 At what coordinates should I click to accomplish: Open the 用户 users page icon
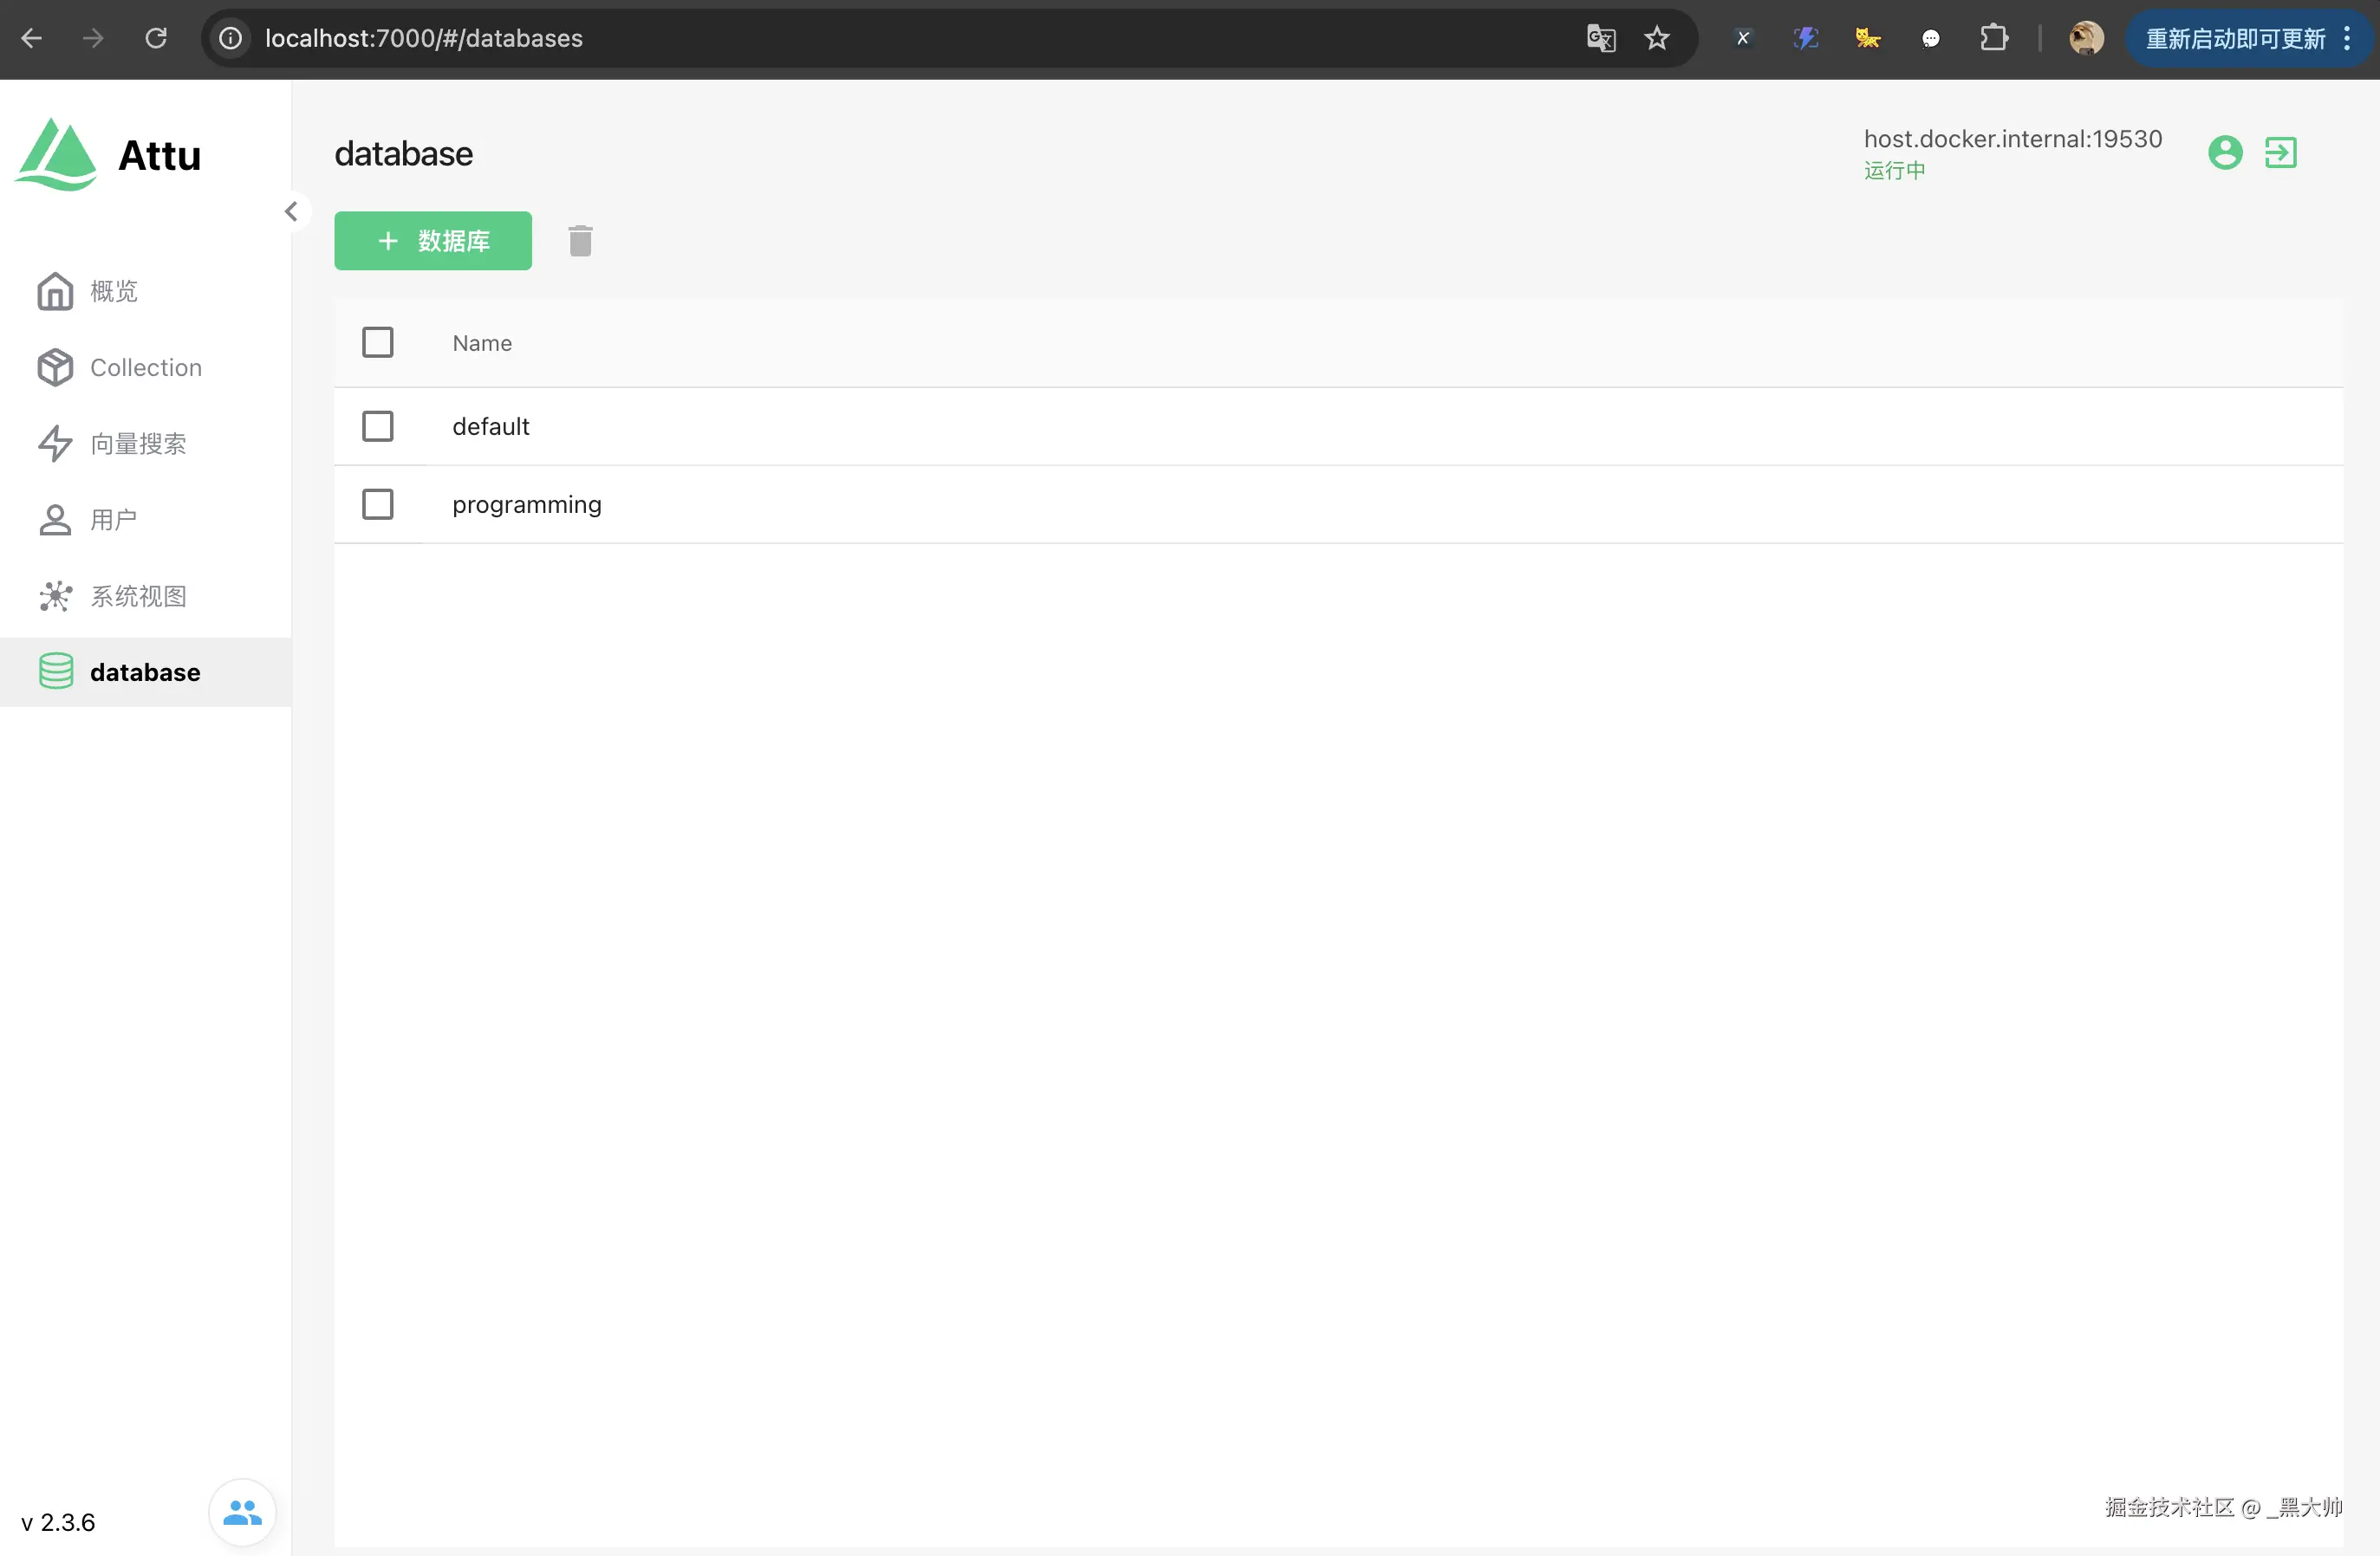coord(55,520)
